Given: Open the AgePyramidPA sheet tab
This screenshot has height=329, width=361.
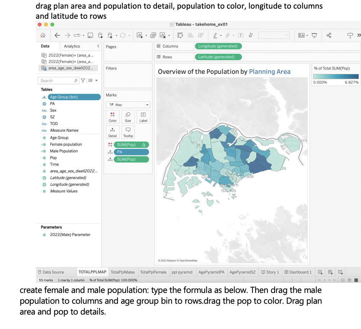Looking at the screenshot, I should 211,272.
